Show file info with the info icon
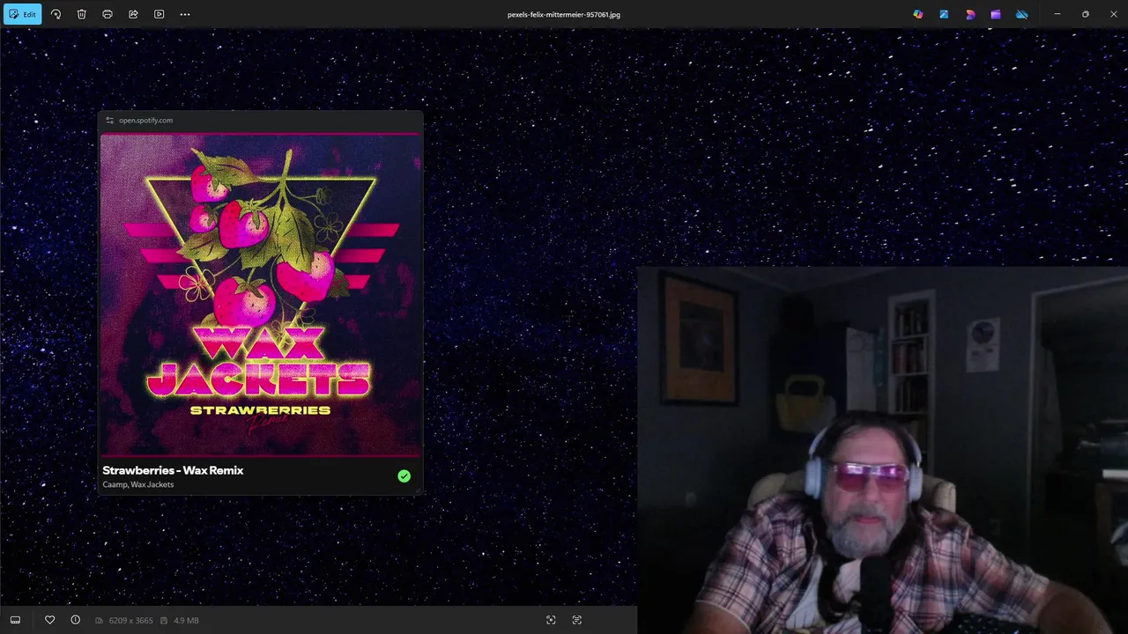 75,620
